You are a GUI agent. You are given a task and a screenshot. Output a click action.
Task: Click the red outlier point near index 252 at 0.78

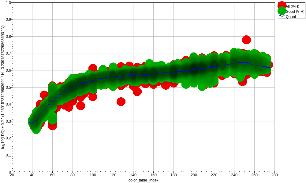coord(246,40)
